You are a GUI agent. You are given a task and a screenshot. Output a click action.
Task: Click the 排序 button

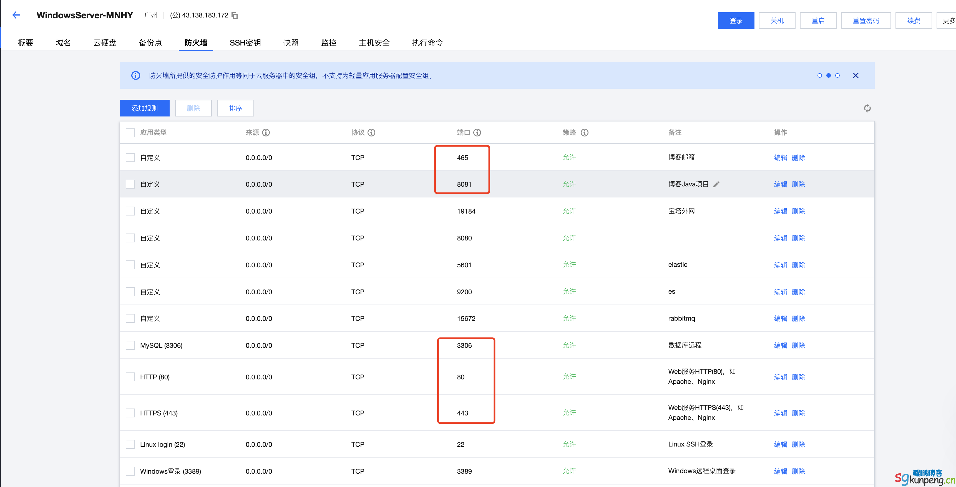(235, 108)
